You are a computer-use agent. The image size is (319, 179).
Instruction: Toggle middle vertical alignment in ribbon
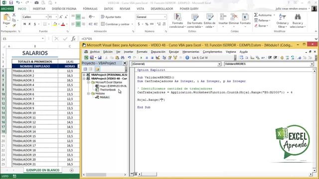78,17
